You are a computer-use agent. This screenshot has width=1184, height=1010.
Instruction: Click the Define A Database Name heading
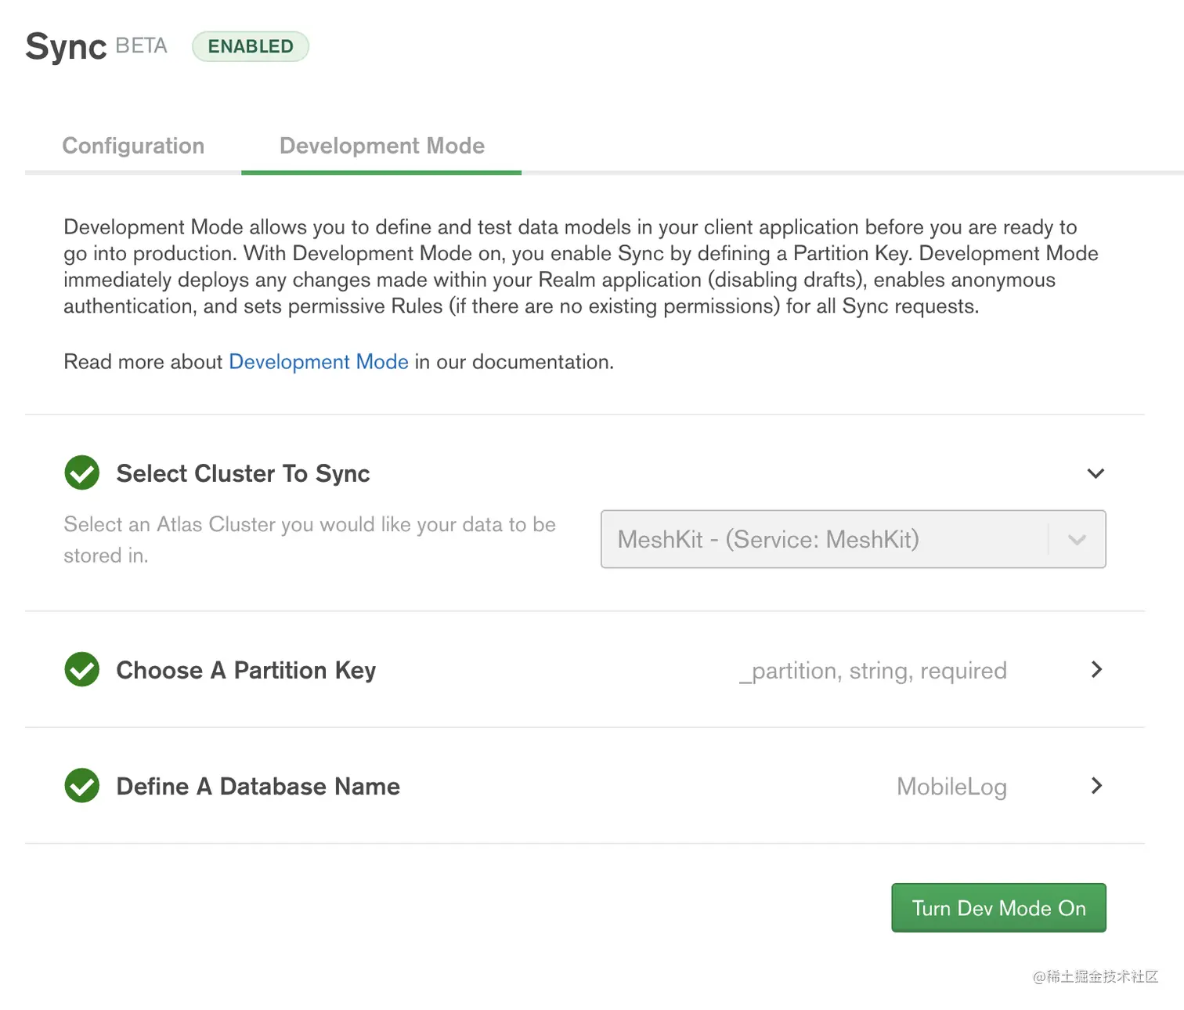tap(258, 786)
